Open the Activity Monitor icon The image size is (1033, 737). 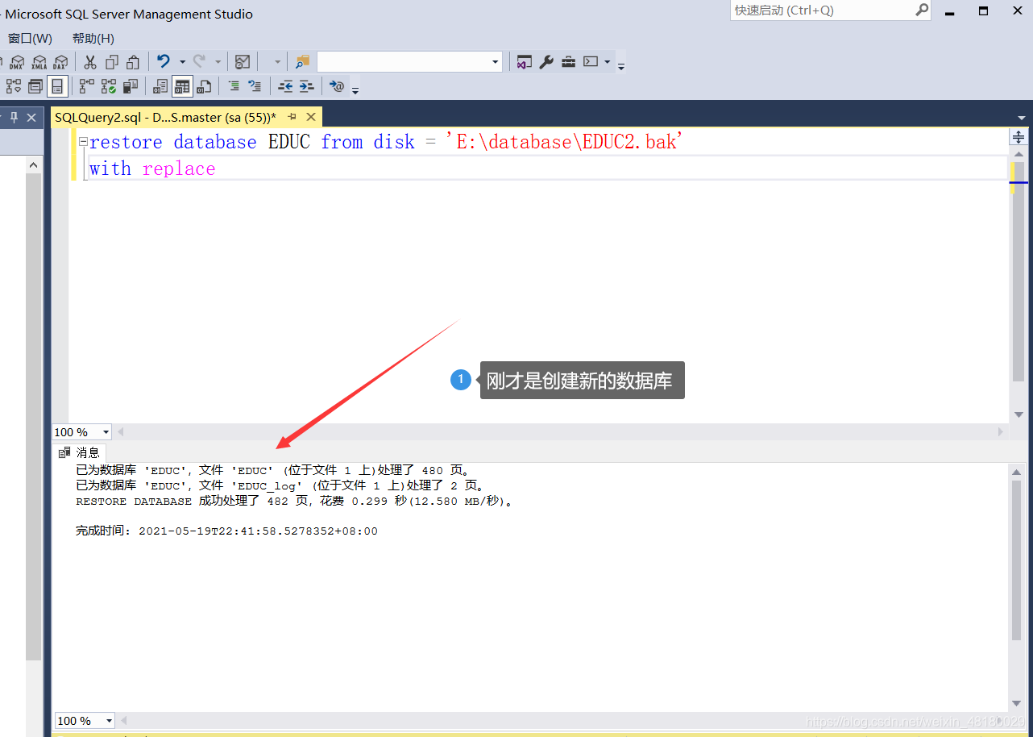[243, 62]
